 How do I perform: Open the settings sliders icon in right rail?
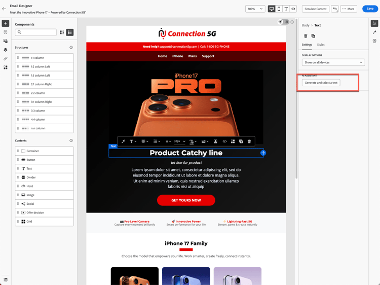pyautogui.click(x=374, y=23)
